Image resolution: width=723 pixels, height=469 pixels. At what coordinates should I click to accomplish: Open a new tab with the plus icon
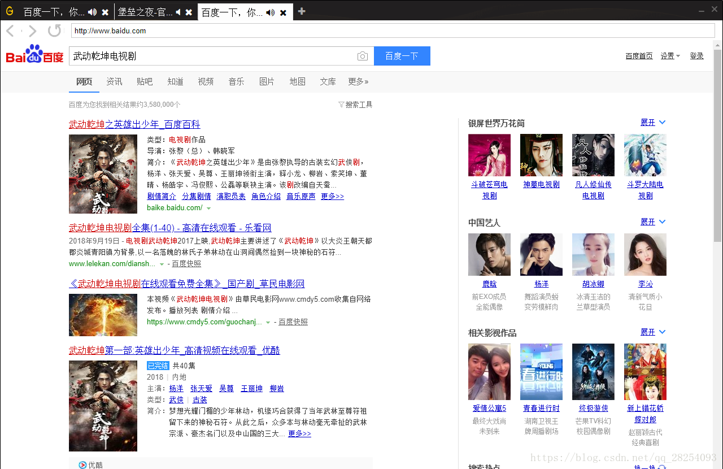(x=302, y=11)
